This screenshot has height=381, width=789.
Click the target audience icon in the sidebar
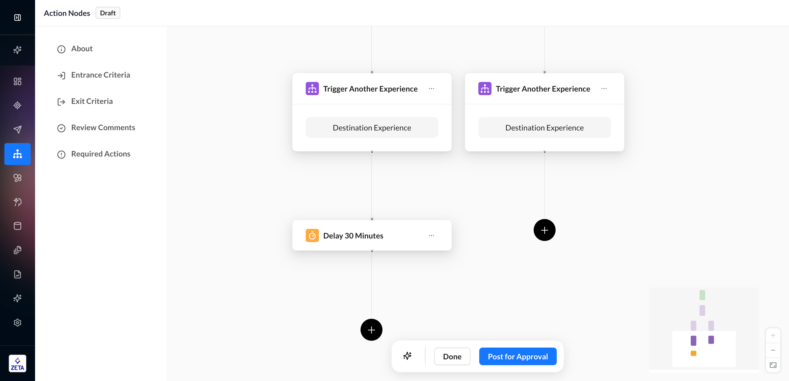coord(18,106)
